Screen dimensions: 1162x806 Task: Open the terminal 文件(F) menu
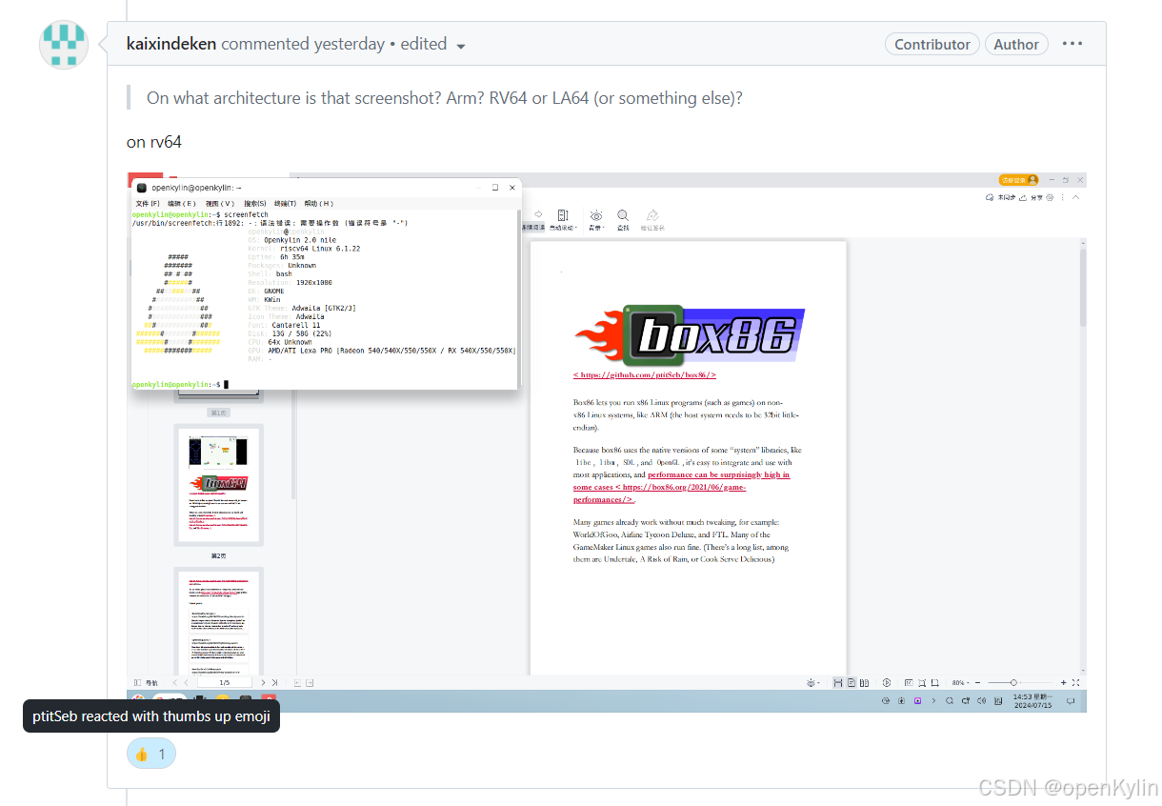148,203
